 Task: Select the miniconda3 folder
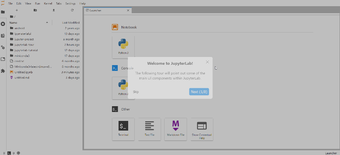coord(44,56)
